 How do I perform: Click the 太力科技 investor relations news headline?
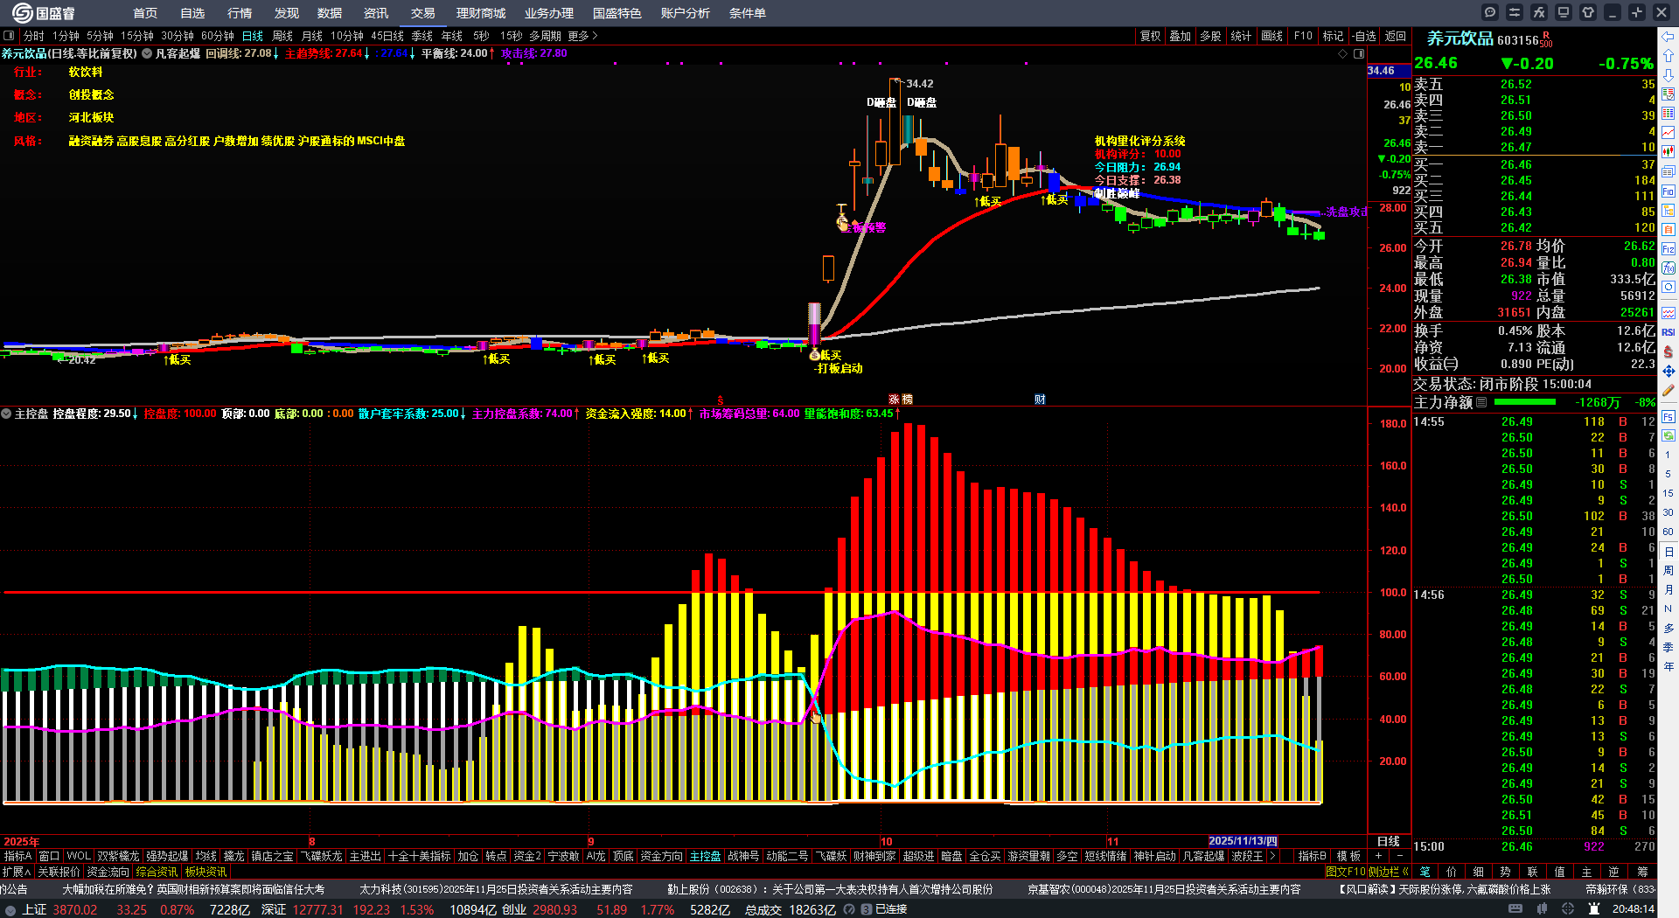tap(496, 889)
